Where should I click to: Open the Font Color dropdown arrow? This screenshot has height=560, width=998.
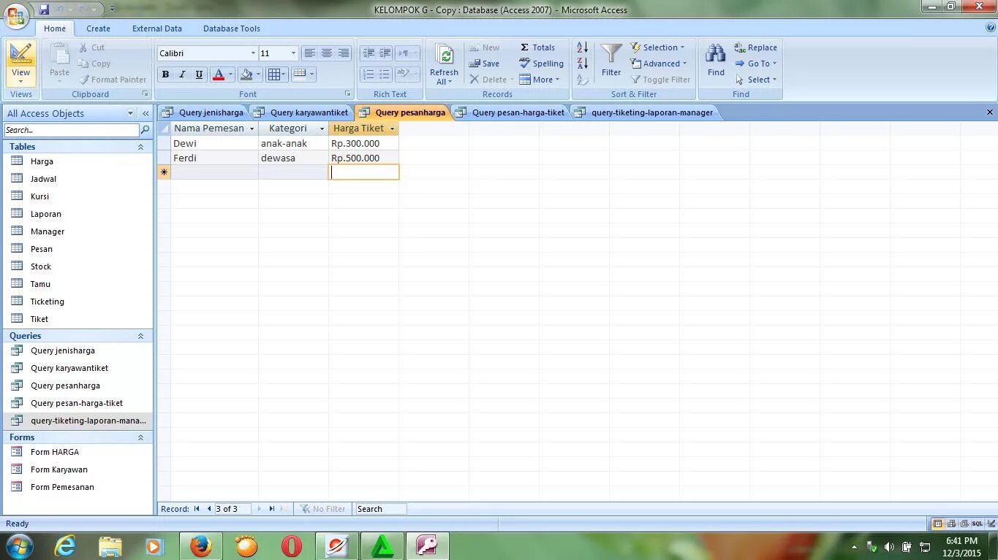pos(230,74)
